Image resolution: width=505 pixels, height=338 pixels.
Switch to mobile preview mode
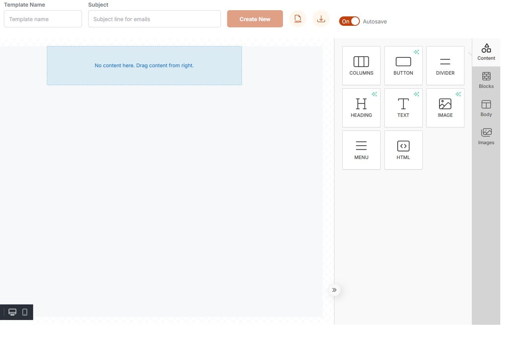(x=25, y=312)
